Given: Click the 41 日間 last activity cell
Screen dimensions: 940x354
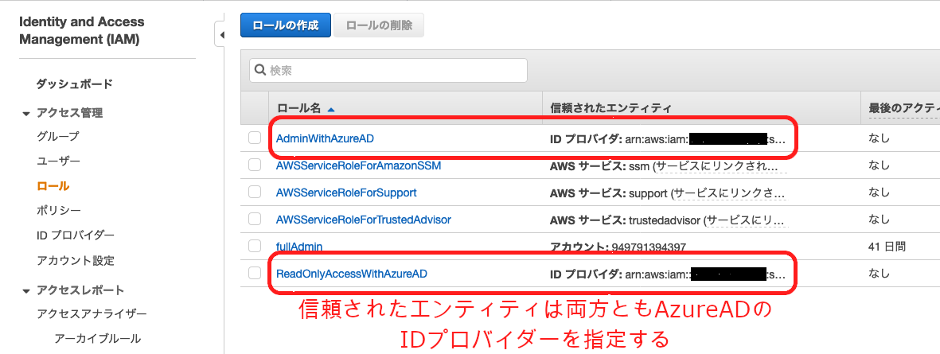Looking at the screenshot, I should click(x=887, y=246).
